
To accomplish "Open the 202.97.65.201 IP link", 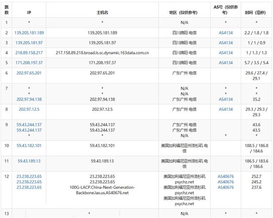I will click(x=29, y=72).
